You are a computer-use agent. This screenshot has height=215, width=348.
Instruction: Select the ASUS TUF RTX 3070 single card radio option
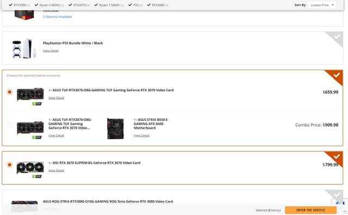(10, 92)
